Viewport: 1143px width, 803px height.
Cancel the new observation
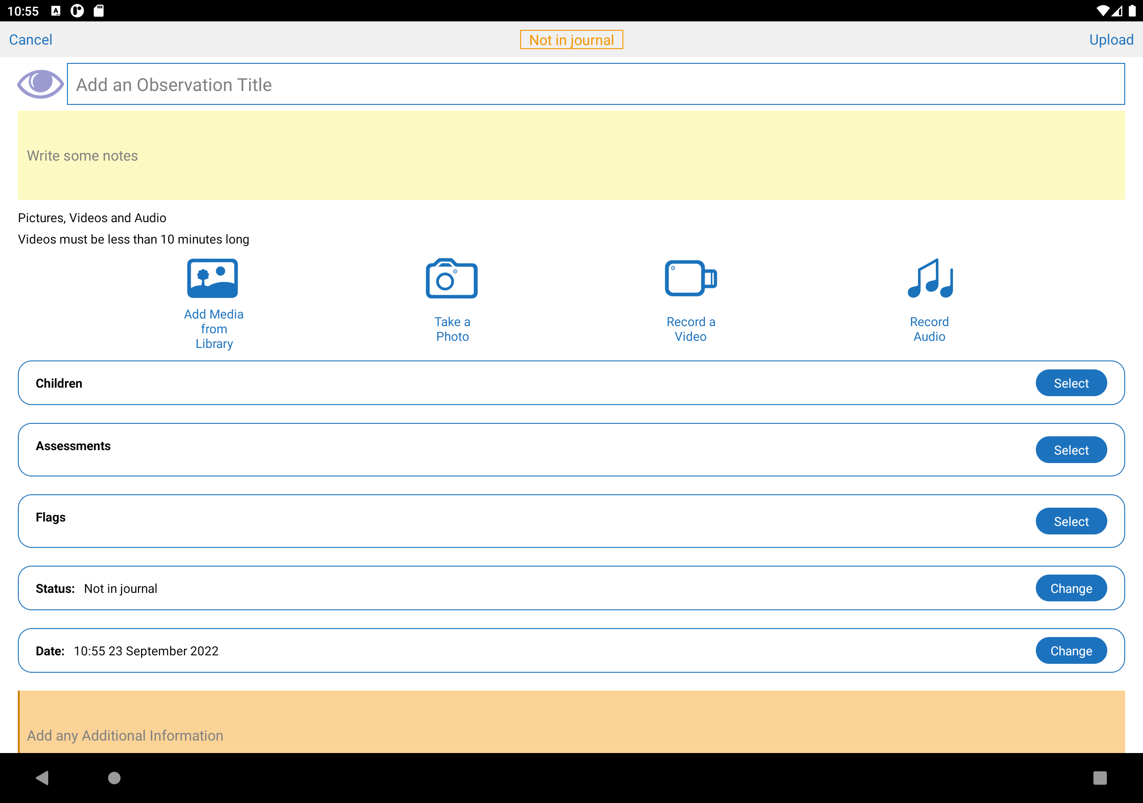[30, 39]
